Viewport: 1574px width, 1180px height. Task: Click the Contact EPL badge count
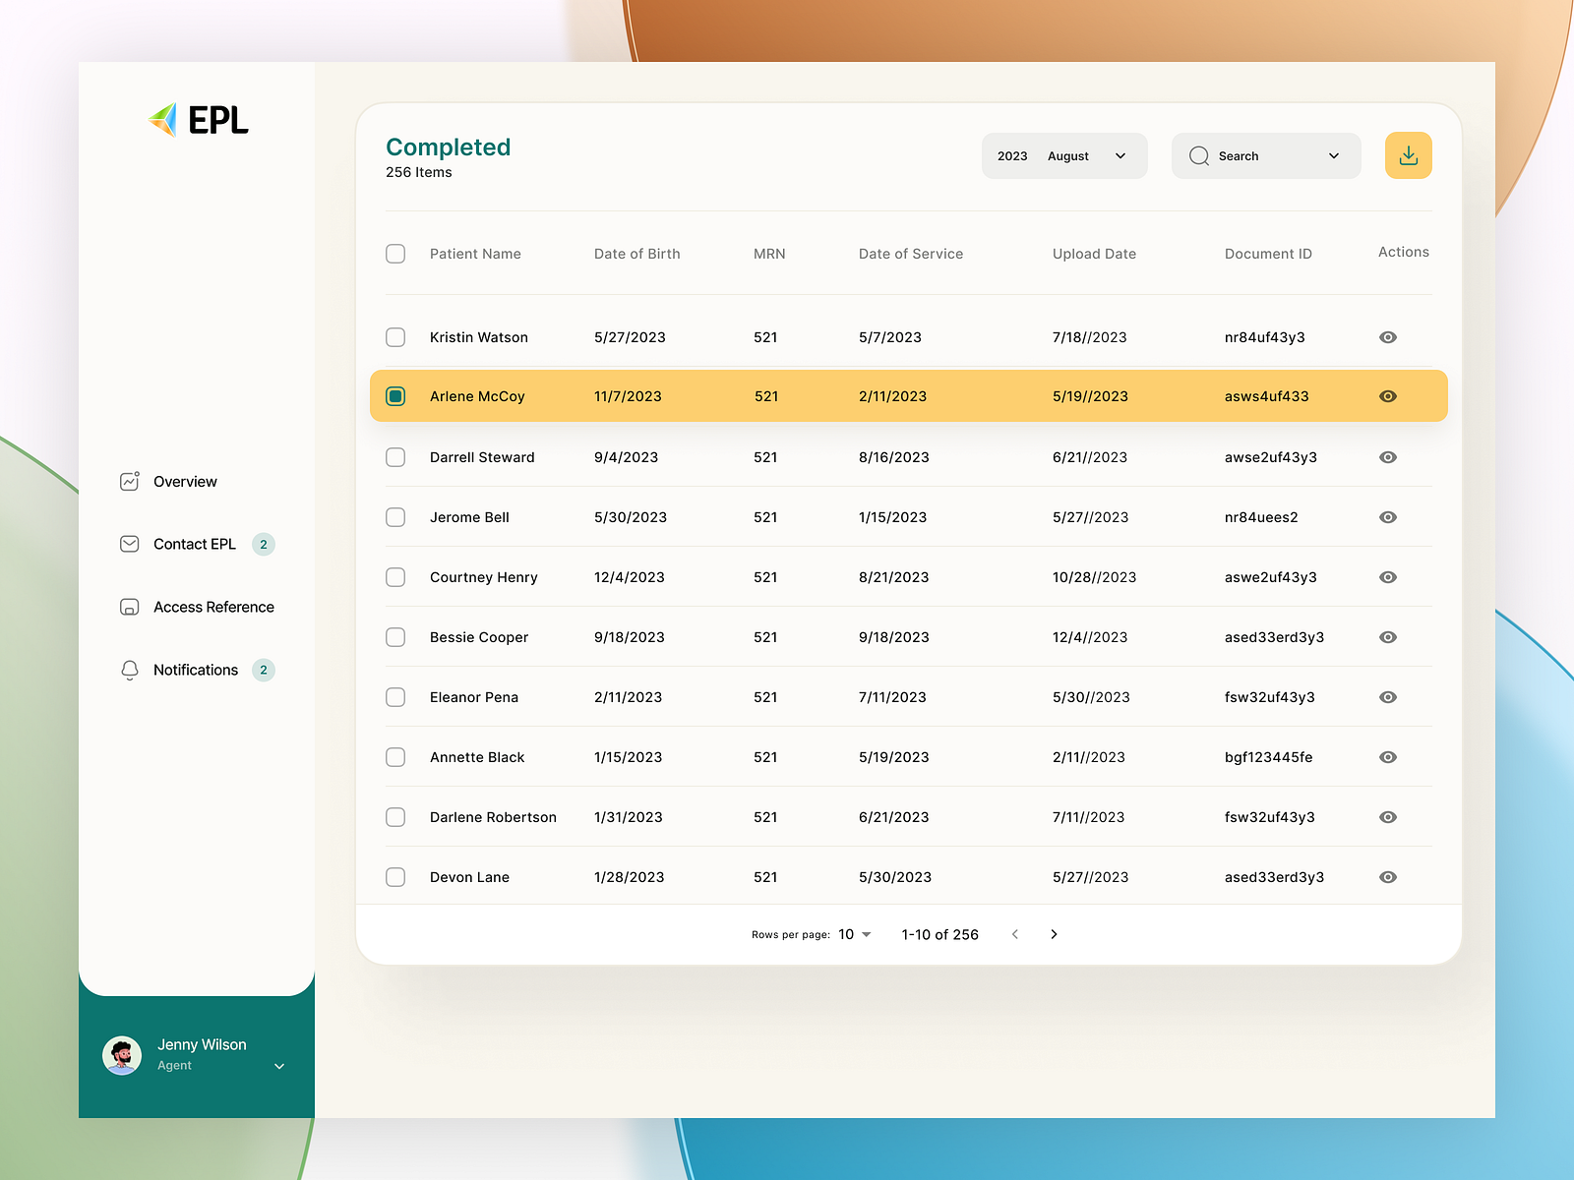tap(264, 544)
